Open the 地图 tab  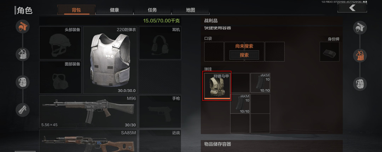point(191,10)
